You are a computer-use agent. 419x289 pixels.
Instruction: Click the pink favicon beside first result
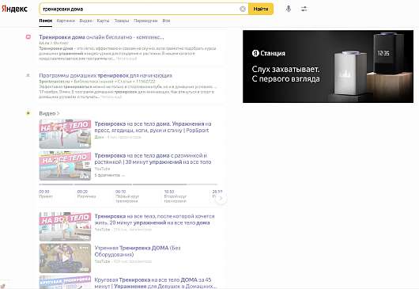tap(28, 37)
